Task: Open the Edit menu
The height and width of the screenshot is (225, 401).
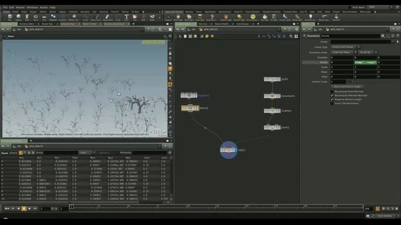Action: click(11, 7)
